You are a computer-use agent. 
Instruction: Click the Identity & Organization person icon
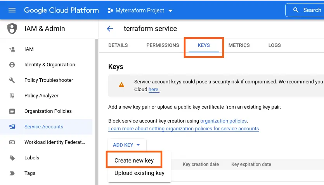click(x=12, y=65)
